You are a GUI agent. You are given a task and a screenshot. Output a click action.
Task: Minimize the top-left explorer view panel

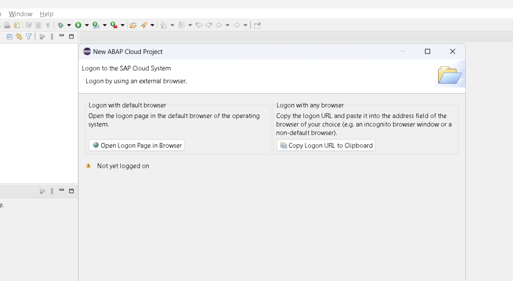tap(62, 36)
